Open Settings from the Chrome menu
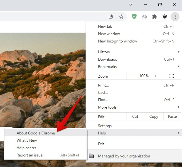 pos(134,126)
